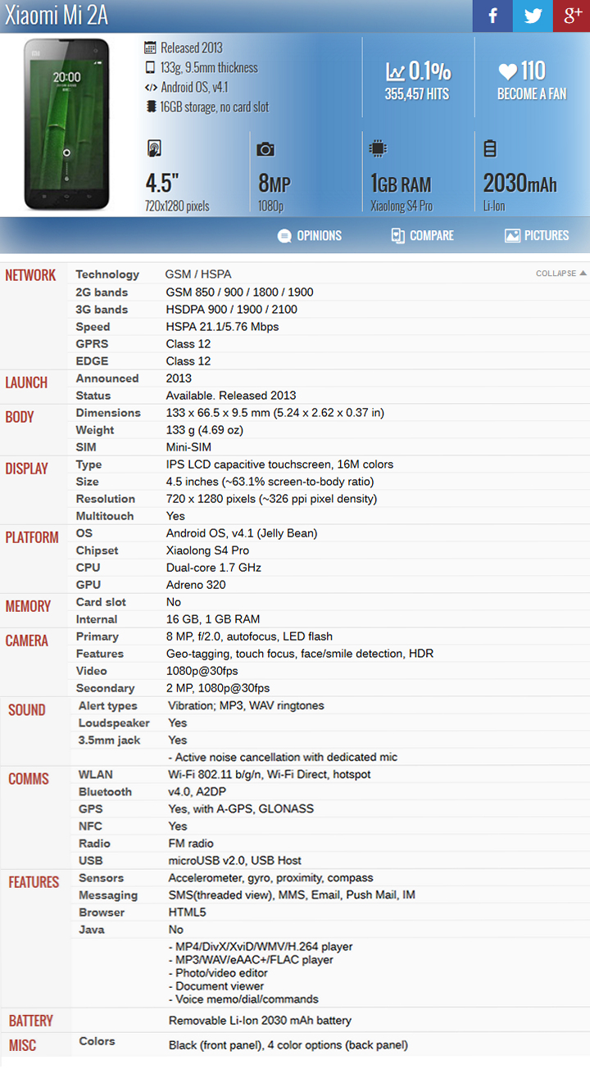Click the display size icon above 4.5"
Image resolution: width=590 pixels, height=1069 pixels.
click(x=154, y=149)
